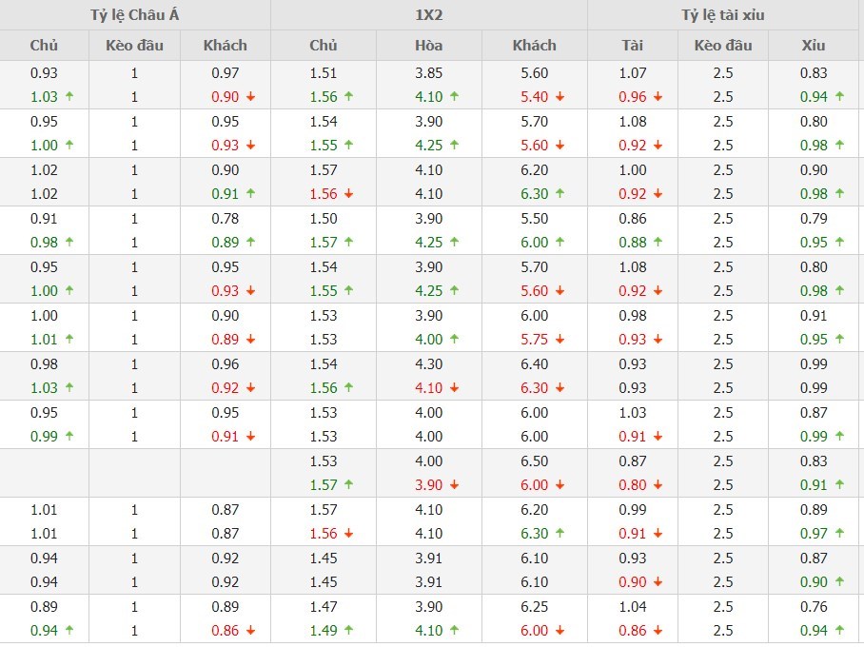The width and height of the screenshot is (864, 647).
Task: Select the Tỷ lệ Châu Á header
Action: [x=134, y=15]
